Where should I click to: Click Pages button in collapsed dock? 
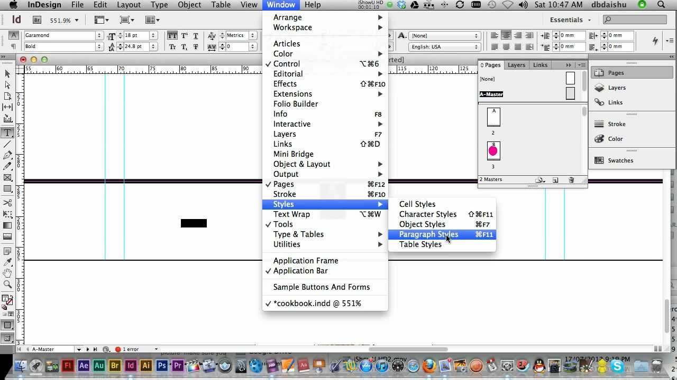632,73
